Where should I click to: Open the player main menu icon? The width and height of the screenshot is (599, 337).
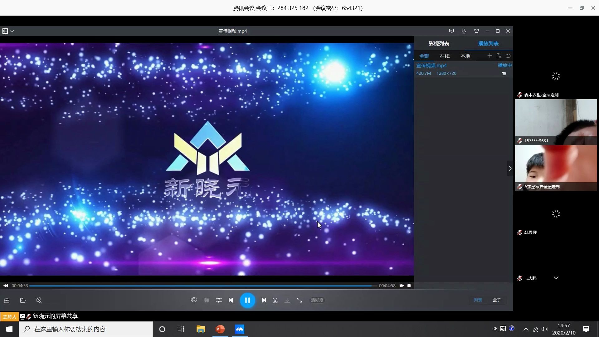[x=5, y=31]
